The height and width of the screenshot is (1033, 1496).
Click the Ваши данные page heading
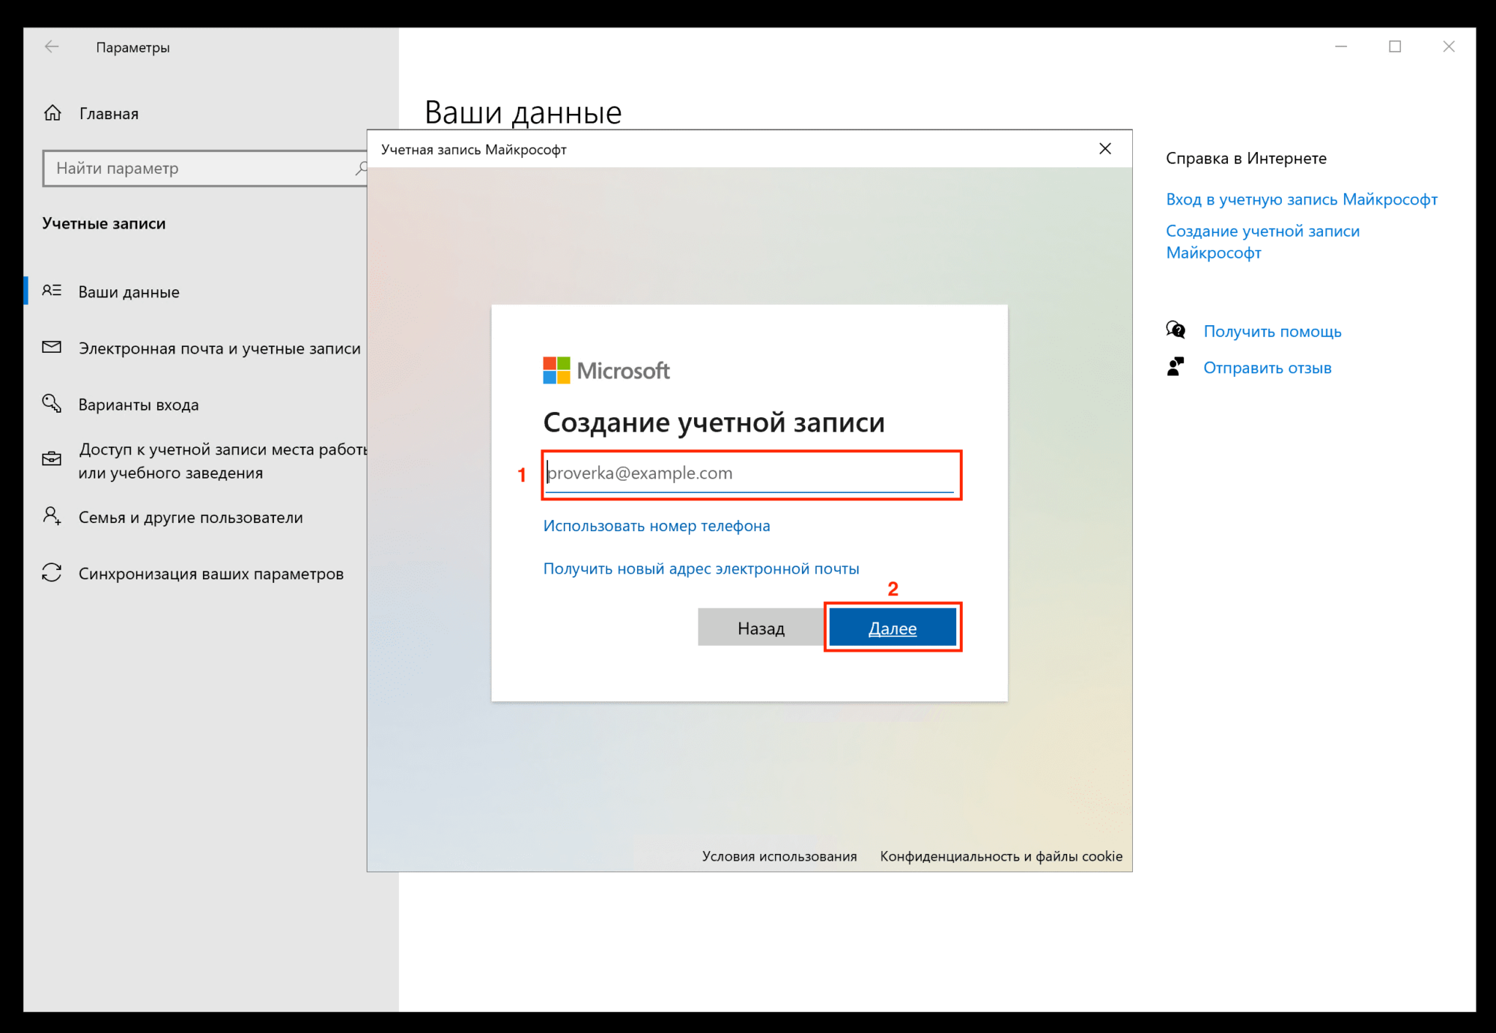[523, 113]
